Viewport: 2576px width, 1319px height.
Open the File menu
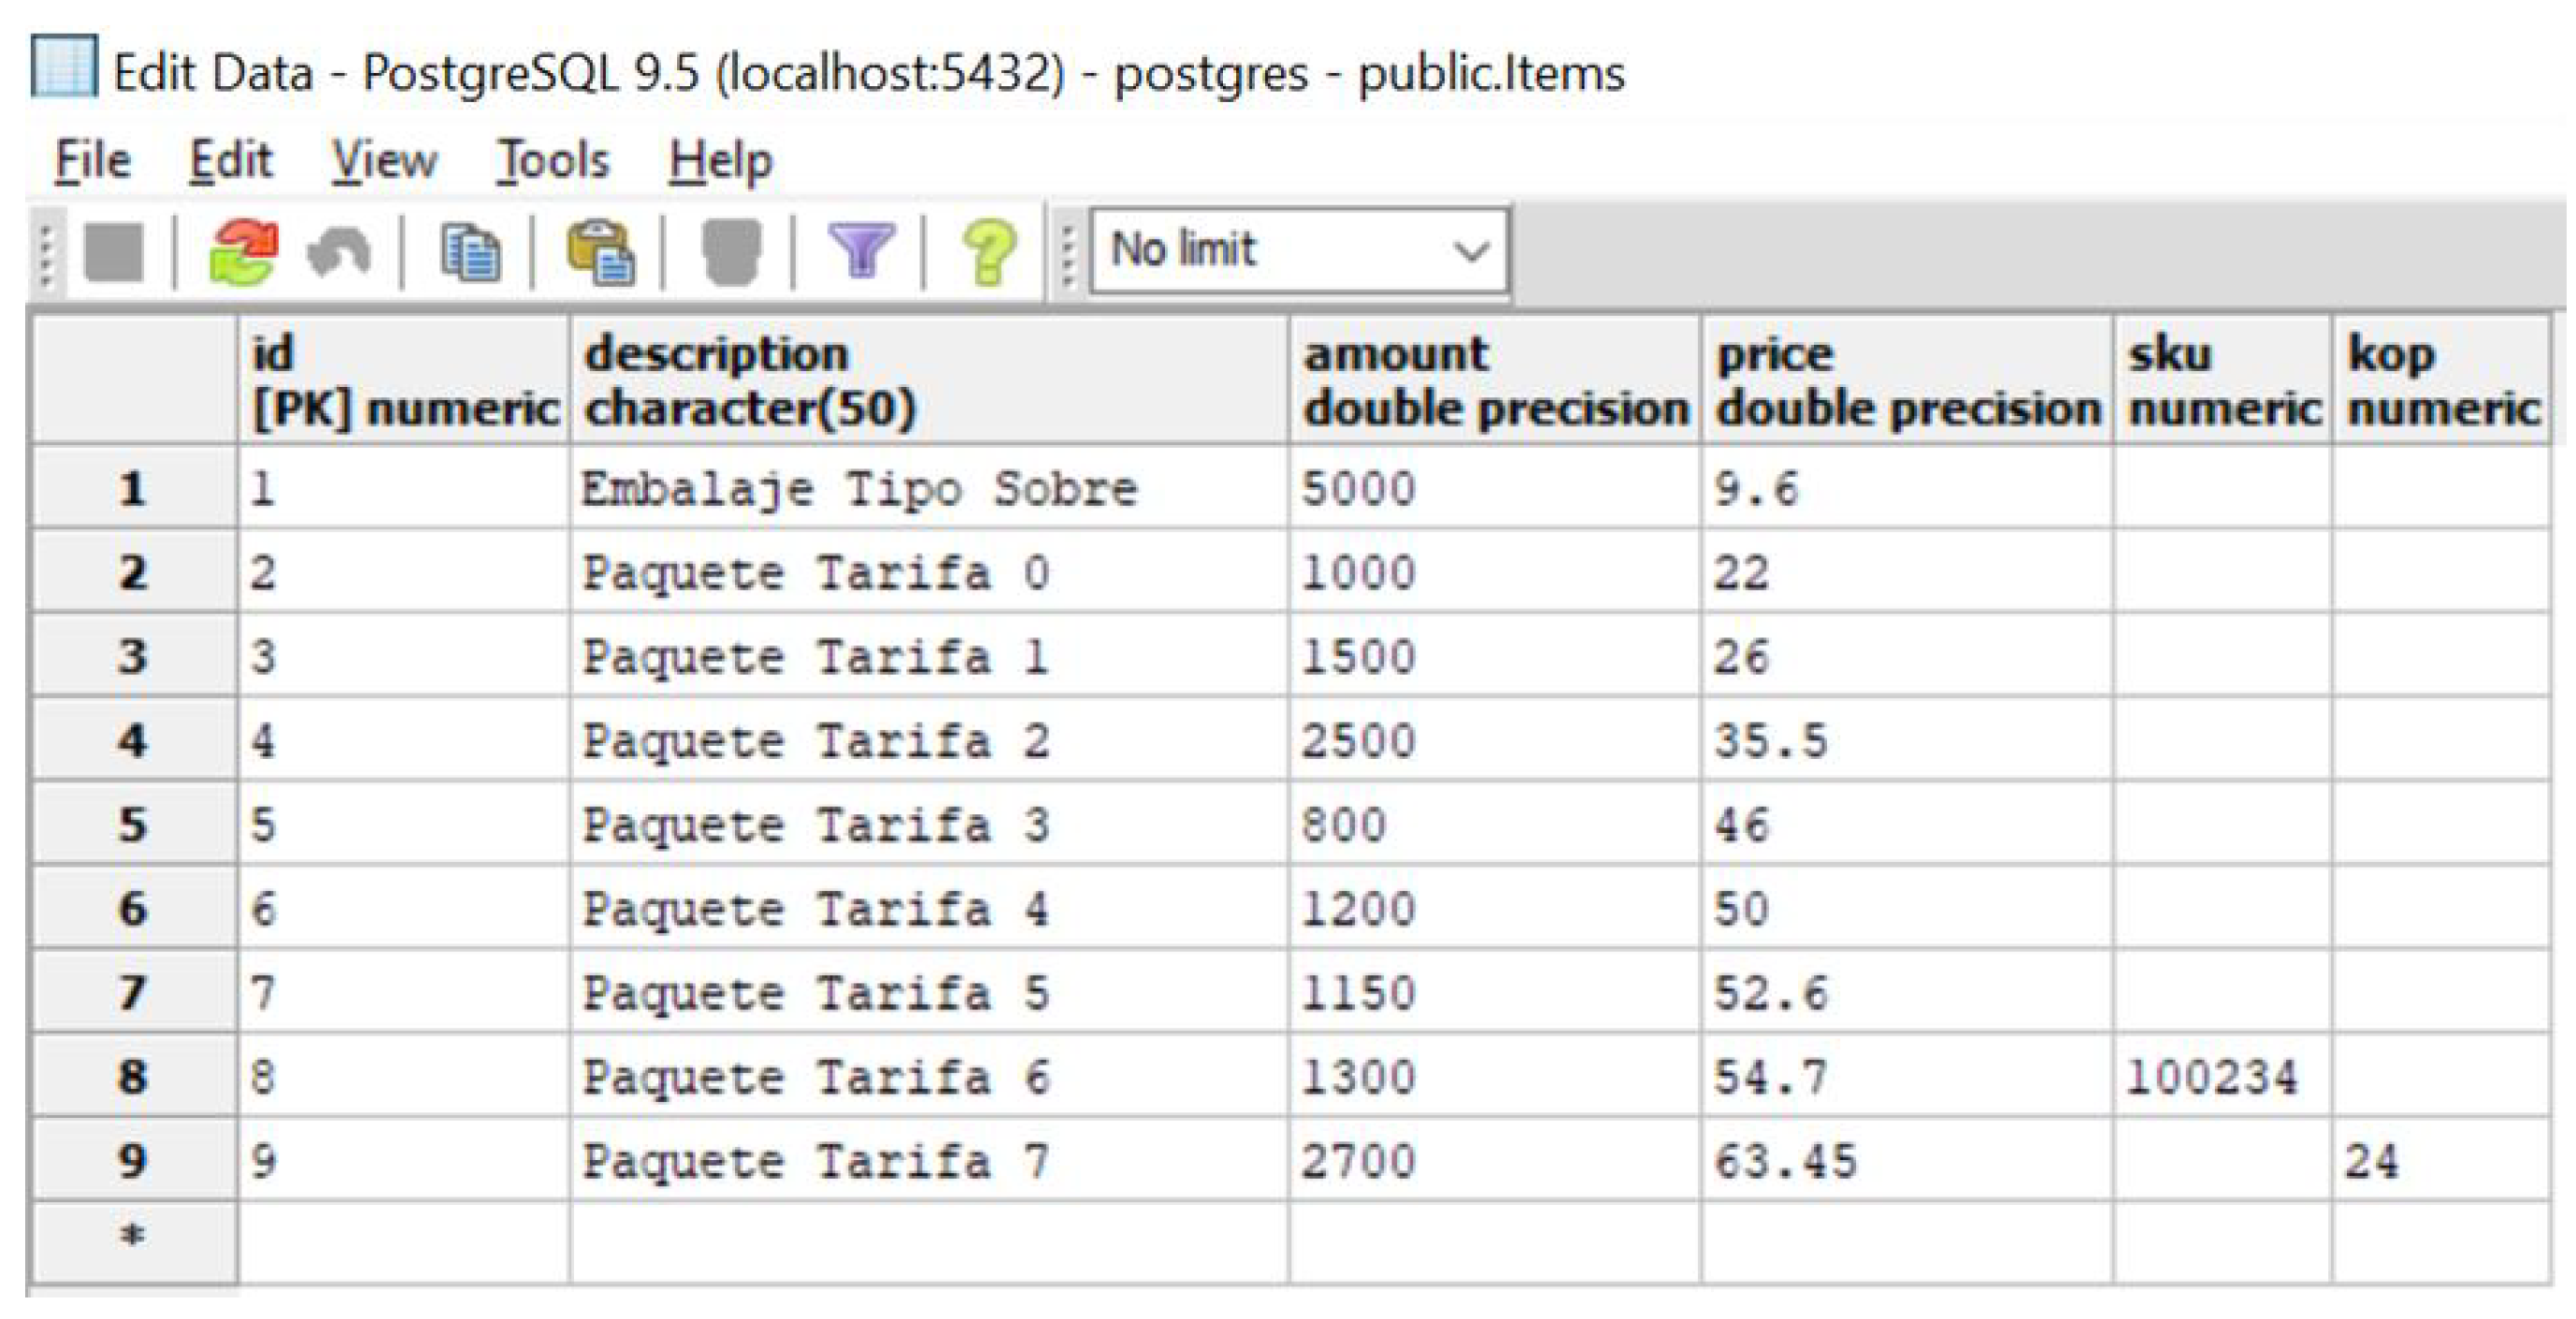pyautogui.click(x=92, y=161)
